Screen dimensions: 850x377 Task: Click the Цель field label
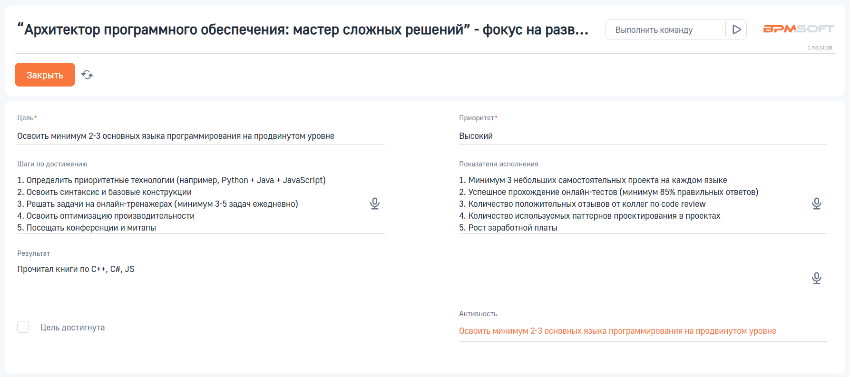click(27, 118)
